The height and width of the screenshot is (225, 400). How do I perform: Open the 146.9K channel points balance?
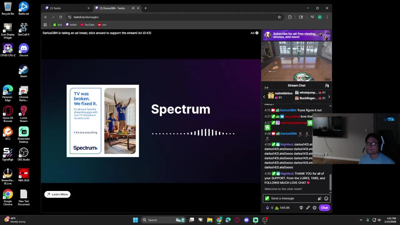pyautogui.click(x=282, y=208)
